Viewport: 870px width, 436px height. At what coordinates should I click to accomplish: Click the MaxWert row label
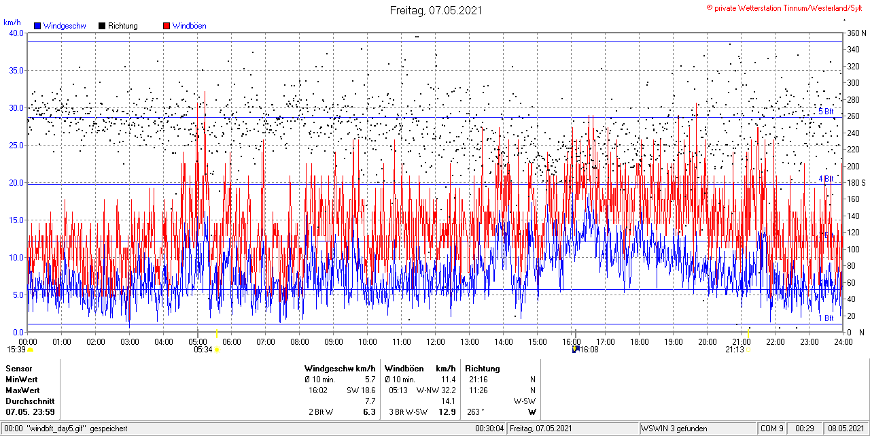(23, 390)
